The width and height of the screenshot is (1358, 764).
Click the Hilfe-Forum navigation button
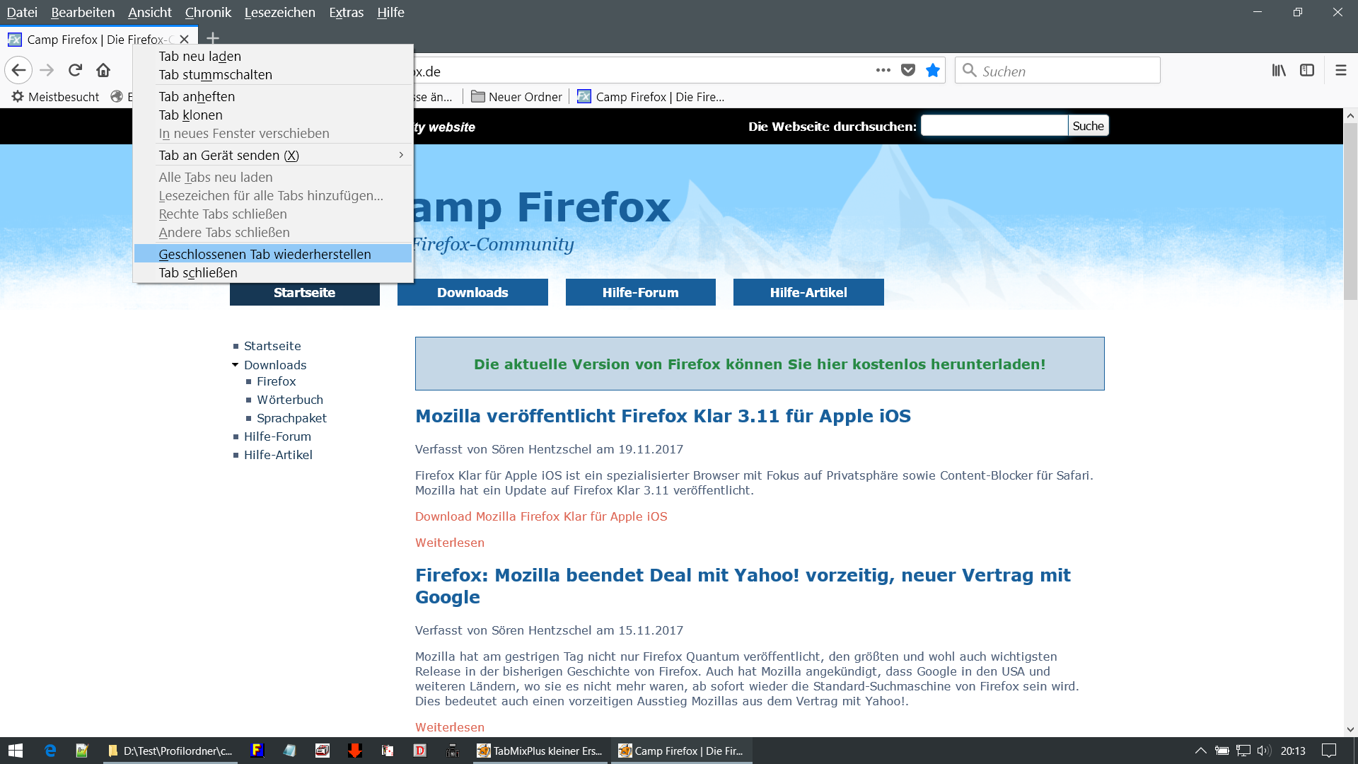click(640, 292)
